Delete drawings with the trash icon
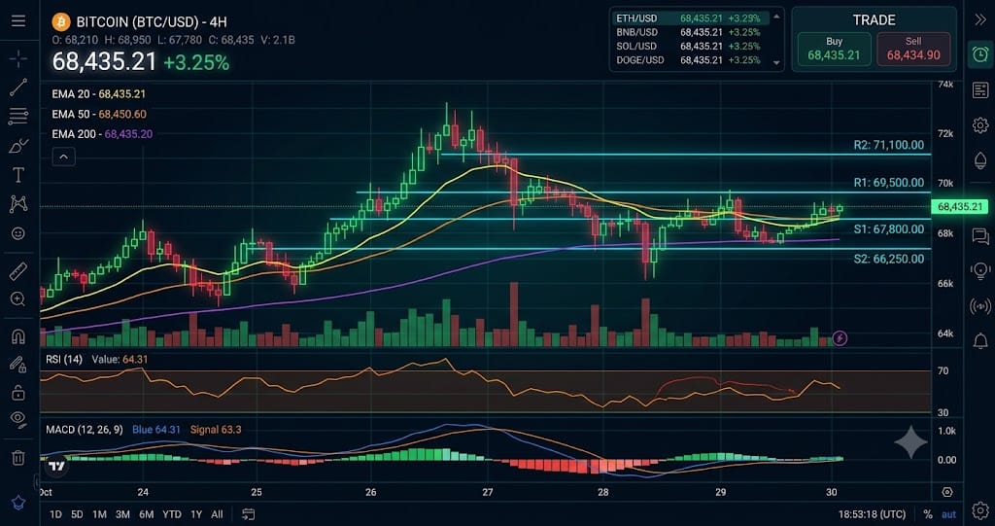995x526 pixels. pos(18,457)
